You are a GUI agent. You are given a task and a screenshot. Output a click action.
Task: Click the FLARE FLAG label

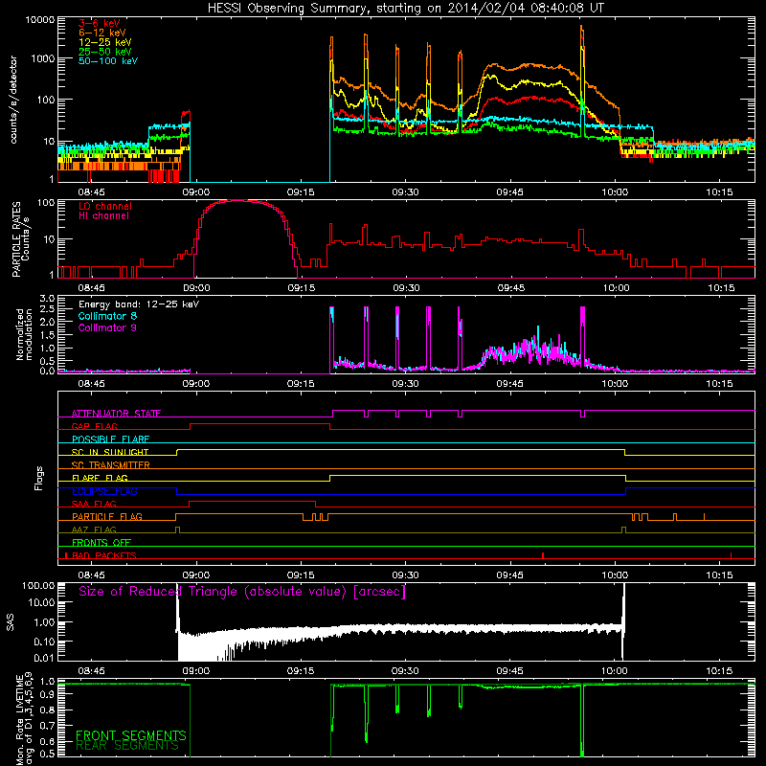(x=100, y=478)
